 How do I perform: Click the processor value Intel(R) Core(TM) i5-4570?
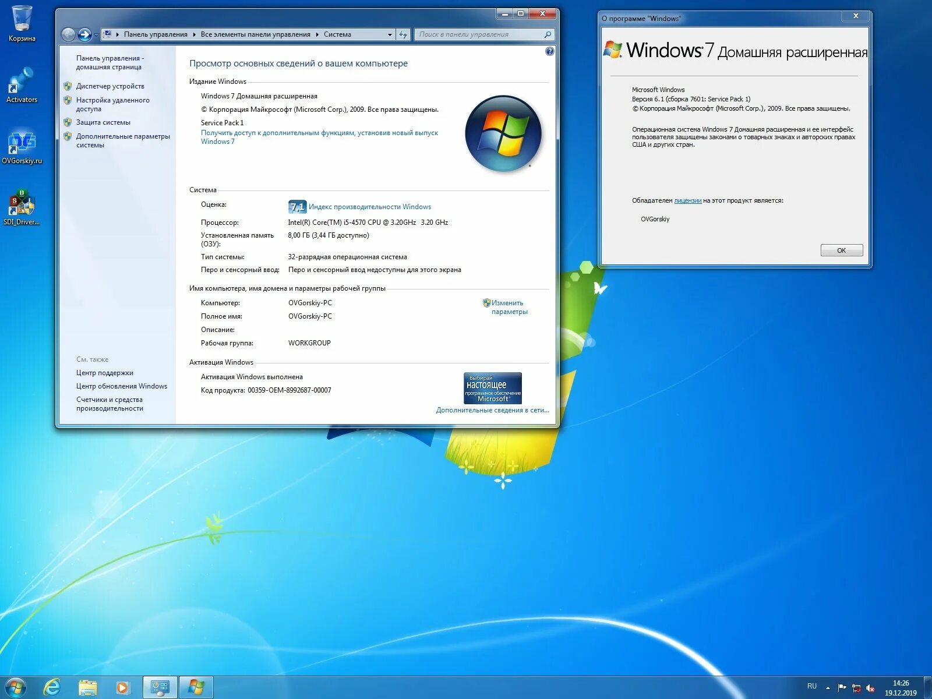point(368,223)
